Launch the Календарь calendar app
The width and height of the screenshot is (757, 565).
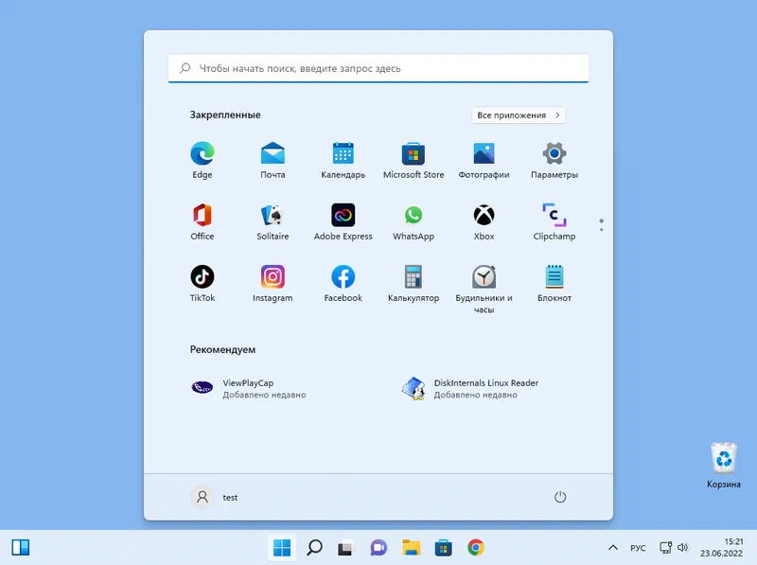coord(343,160)
